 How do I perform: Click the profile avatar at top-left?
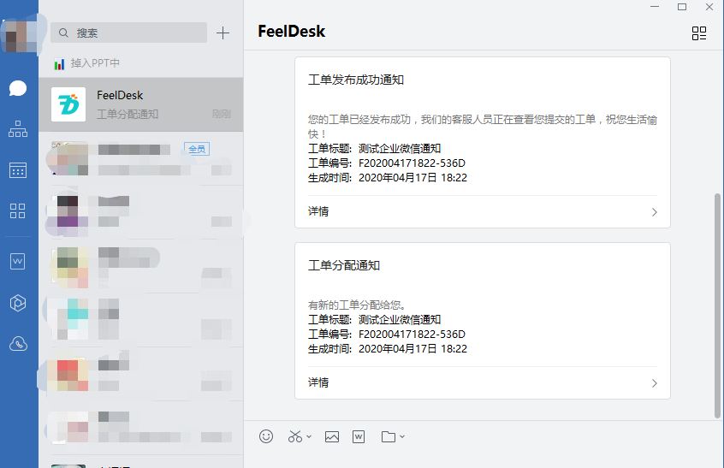pyautogui.click(x=19, y=36)
